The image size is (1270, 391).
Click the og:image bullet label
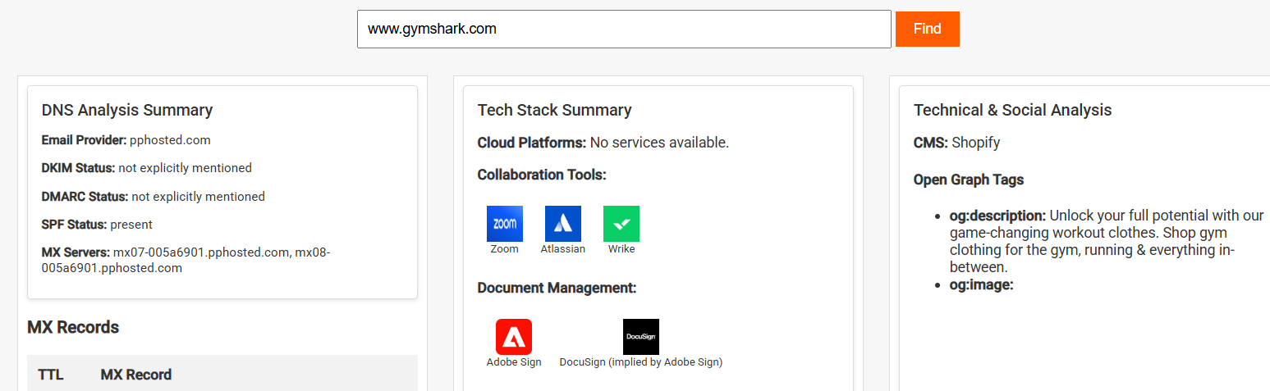[982, 284]
